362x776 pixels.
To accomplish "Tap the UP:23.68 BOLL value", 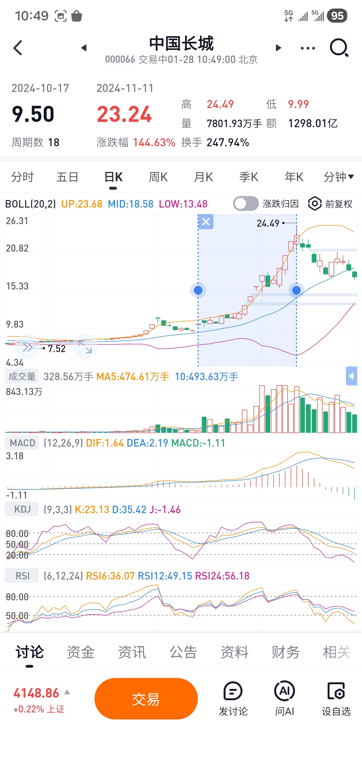I will 82,204.
